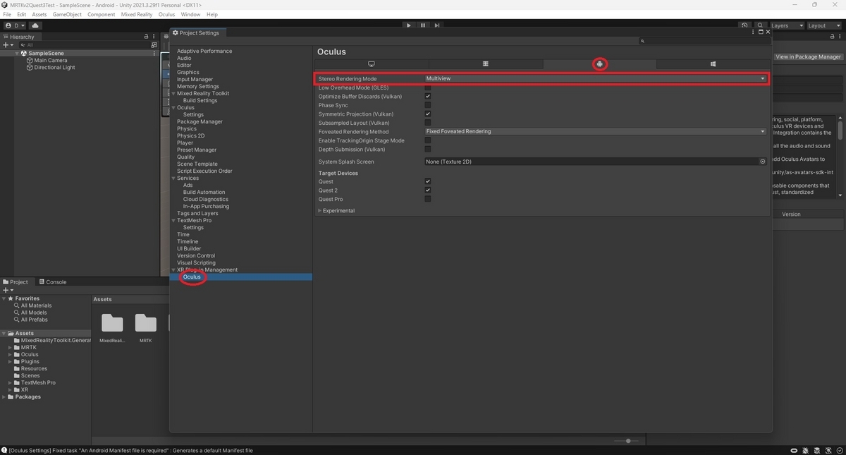The image size is (846, 455).
Task: Switch to the Console tab
Action: (x=52, y=281)
